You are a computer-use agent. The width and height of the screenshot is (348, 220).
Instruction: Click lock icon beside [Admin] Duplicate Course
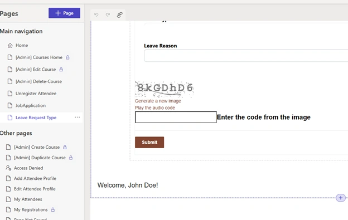[71, 158]
